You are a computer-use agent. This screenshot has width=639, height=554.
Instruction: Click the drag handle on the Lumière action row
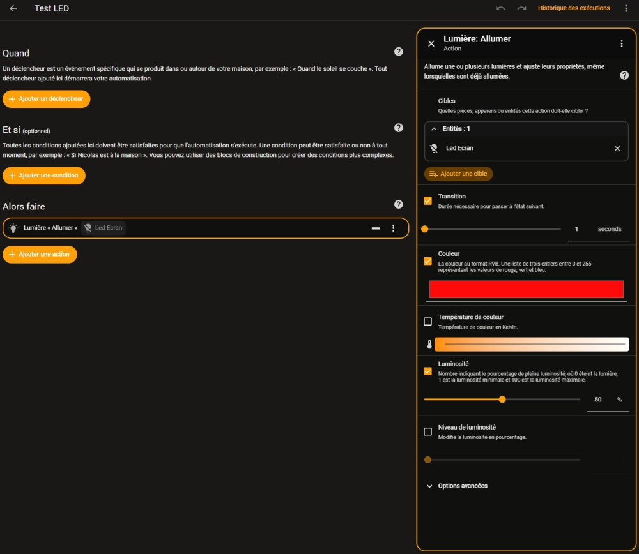(x=376, y=228)
